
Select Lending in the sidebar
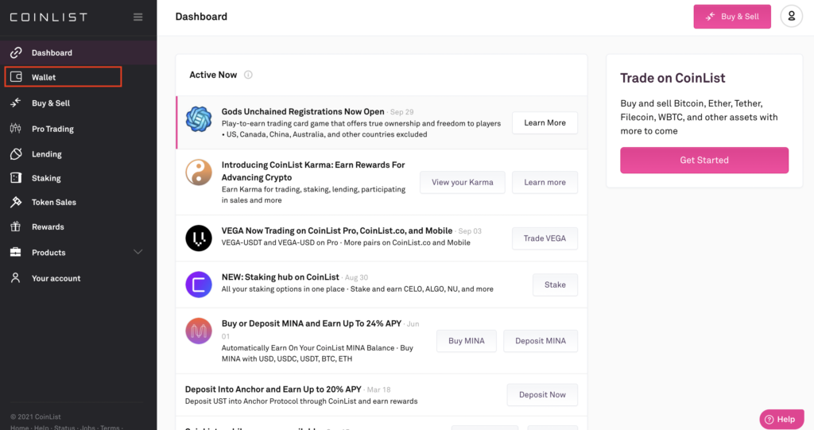pos(46,154)
